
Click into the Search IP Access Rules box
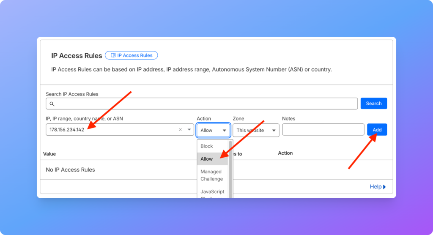point(203,104)
